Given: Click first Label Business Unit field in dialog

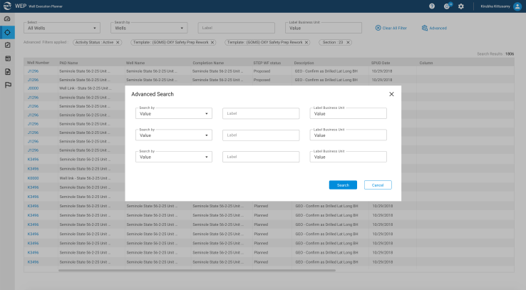Looking at the screenshot, I should point(349,113).
